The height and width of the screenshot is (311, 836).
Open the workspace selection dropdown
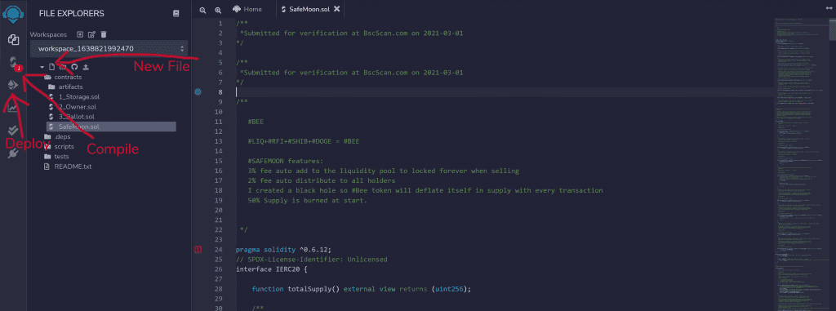click(109, 48)
